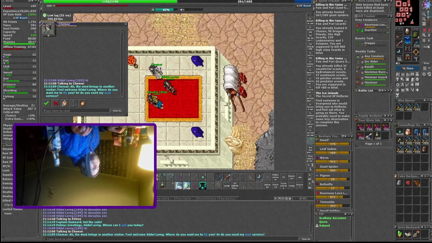
Task: Minimize the Bestiary Tracker panel
Action: (349, 136)
